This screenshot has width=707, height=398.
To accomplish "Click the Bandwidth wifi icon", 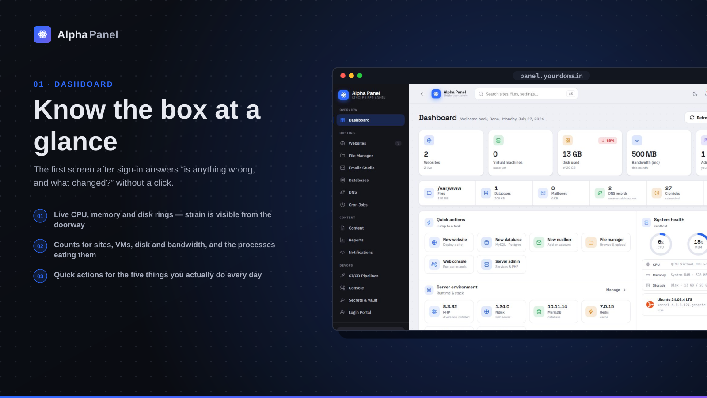I will pos(637,141).
